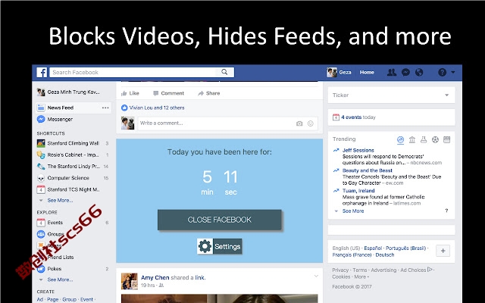Viewport: 485px width, 303px height.
Task: Click the Facebook logo icon
Action: (42, 73)
